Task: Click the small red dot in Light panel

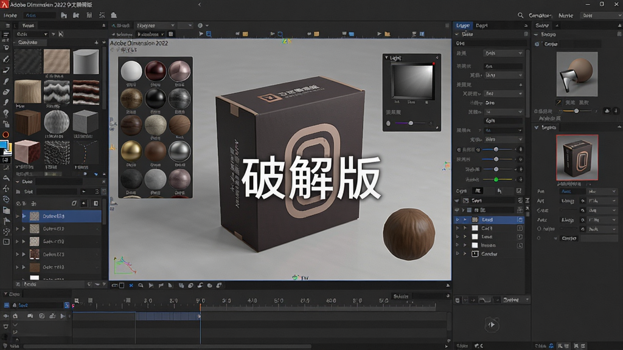Action: click(x=433, y=63)
